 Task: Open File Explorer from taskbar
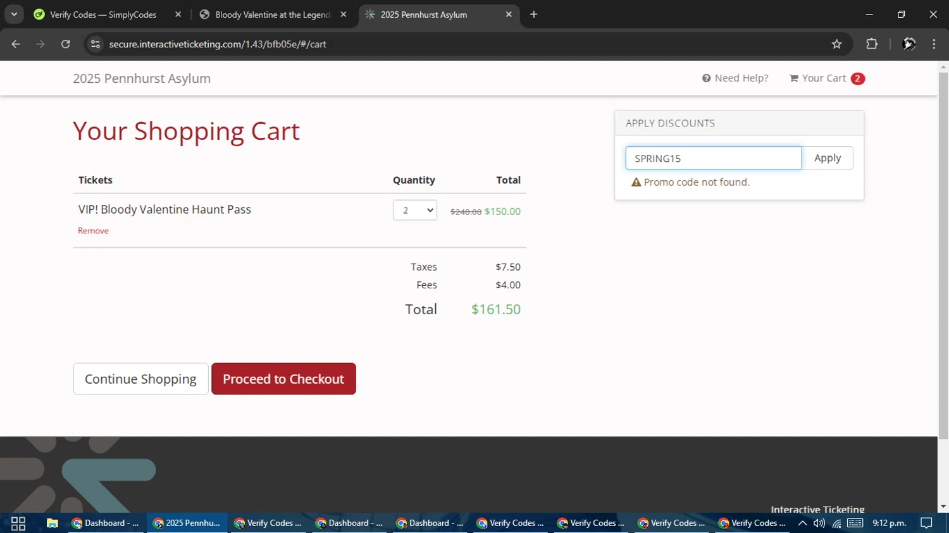point(52,523)
